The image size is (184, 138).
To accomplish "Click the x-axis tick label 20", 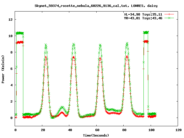I will (x=43, y=130).
